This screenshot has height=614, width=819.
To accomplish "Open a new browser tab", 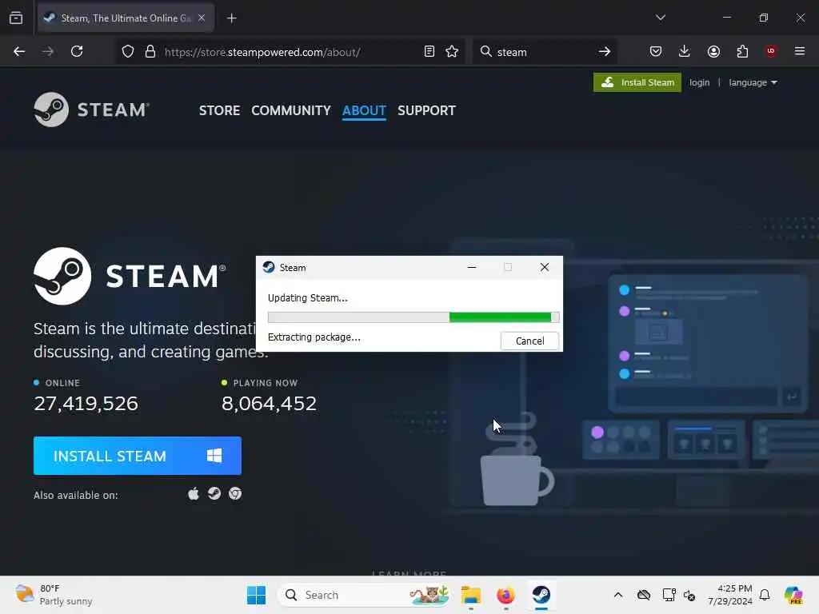I will click(x=231, y=18).
